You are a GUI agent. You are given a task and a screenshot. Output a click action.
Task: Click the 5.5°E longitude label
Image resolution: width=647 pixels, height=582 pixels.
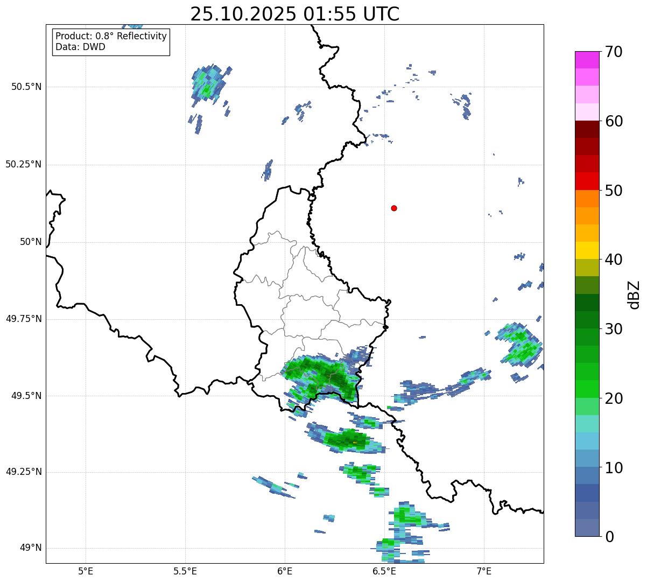tap(185, 571)
